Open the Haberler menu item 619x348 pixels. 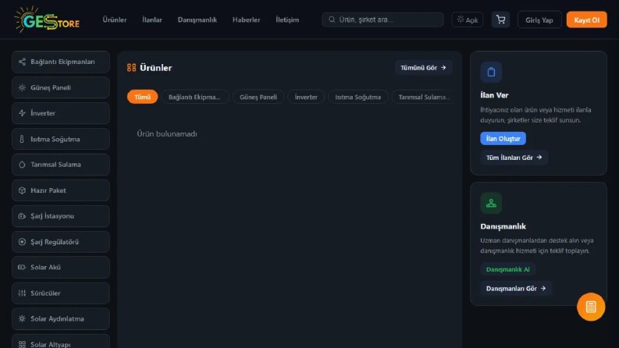[247, 20]
